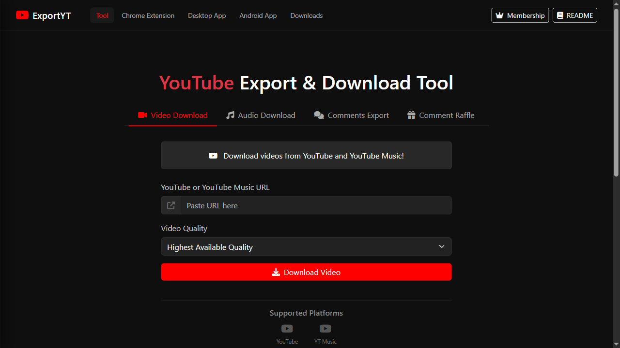Click the 'Supported Platforms' heading

click(x=306, y=313)
